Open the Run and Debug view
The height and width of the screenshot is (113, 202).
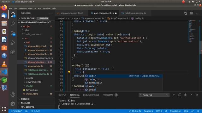click(13, 43)
